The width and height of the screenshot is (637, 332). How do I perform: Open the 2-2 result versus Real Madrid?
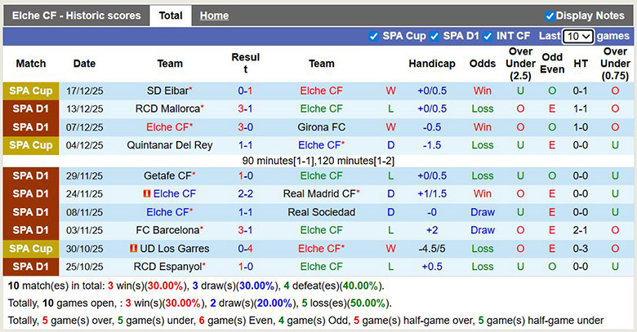click(245, 194)
